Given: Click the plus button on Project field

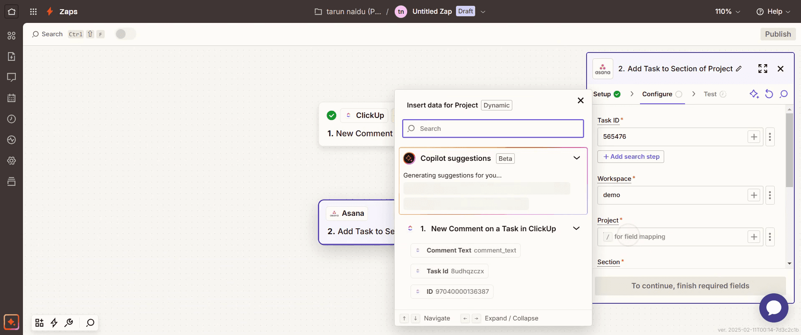Looking at the screenshot, I should click(x=754, y=237).
